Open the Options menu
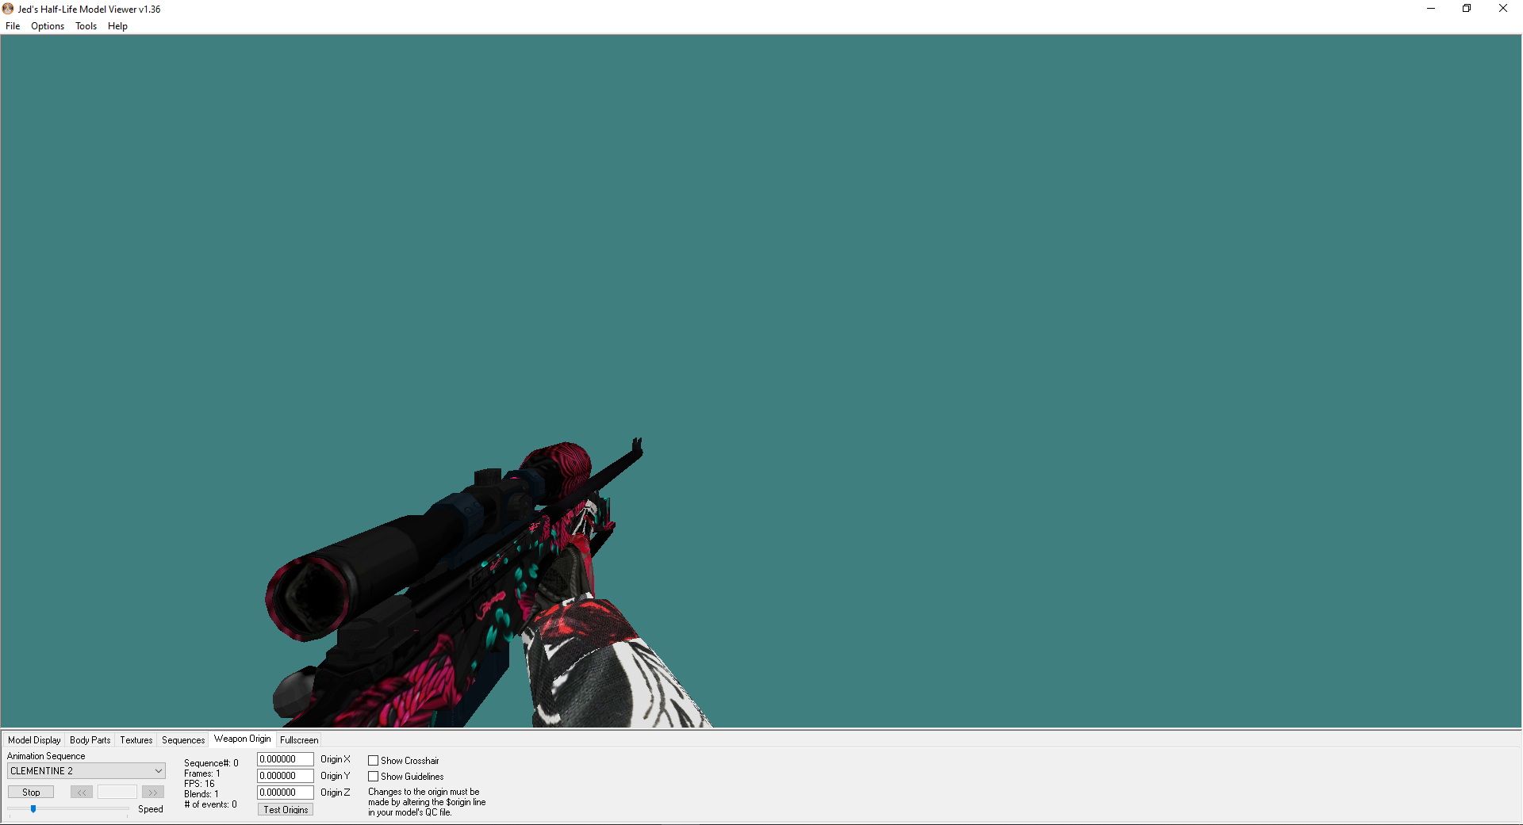Image resolution: width=1523 pixels, height=825 pixels. [x=48, y=26]
